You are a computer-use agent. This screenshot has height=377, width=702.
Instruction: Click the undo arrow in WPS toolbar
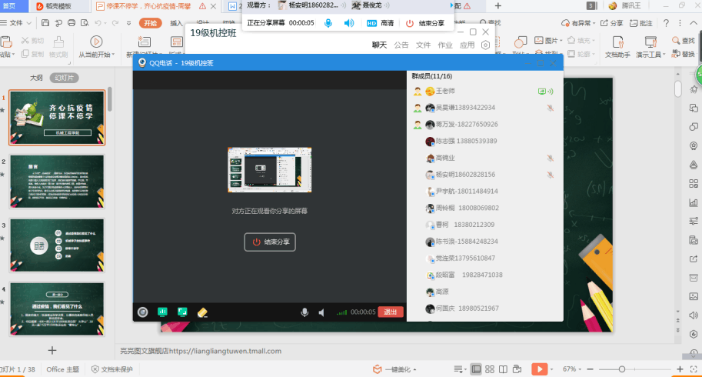pos(98,23)
